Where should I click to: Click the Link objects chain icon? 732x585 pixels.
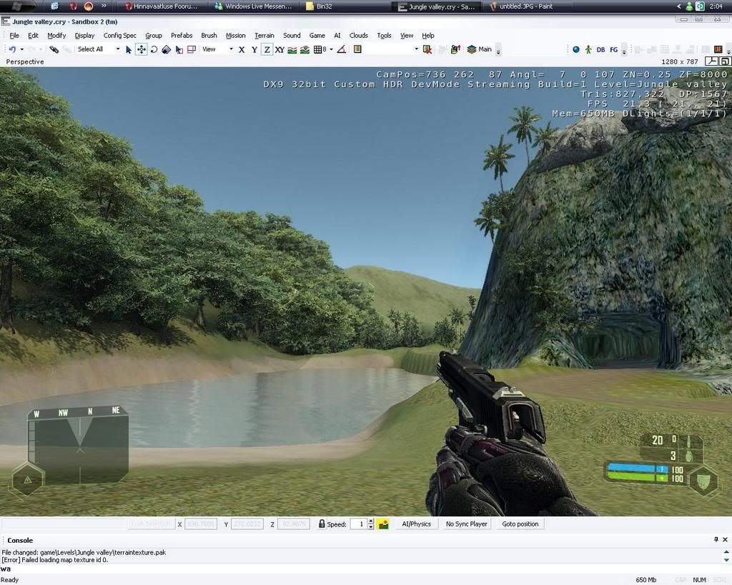[x=54, y=49]
